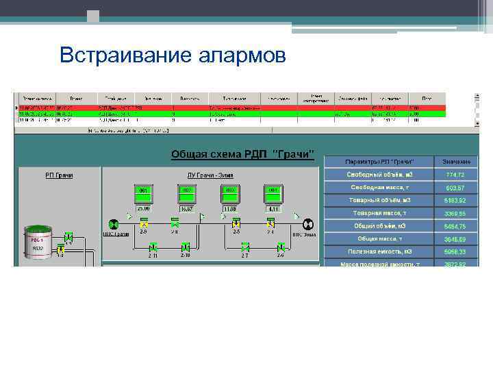Click the black pump station icon НПС Зима

tap(308, 224)
